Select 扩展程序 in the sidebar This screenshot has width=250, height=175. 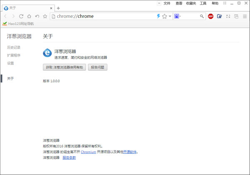tap(14, 55)
